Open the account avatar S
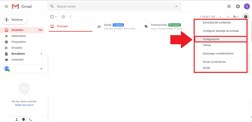Viewport: 252px width, 122px height. [247, 6]
